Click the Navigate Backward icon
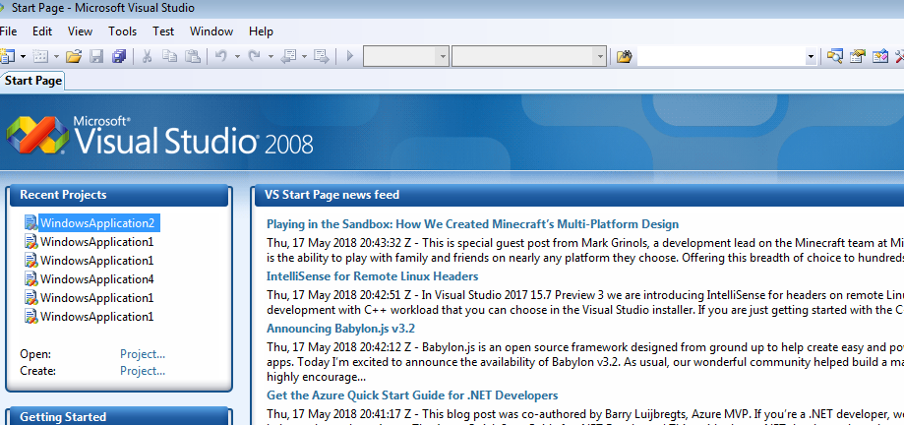This screenshot has height=425, width=904. pyautogui.click(x=287, y=56)
